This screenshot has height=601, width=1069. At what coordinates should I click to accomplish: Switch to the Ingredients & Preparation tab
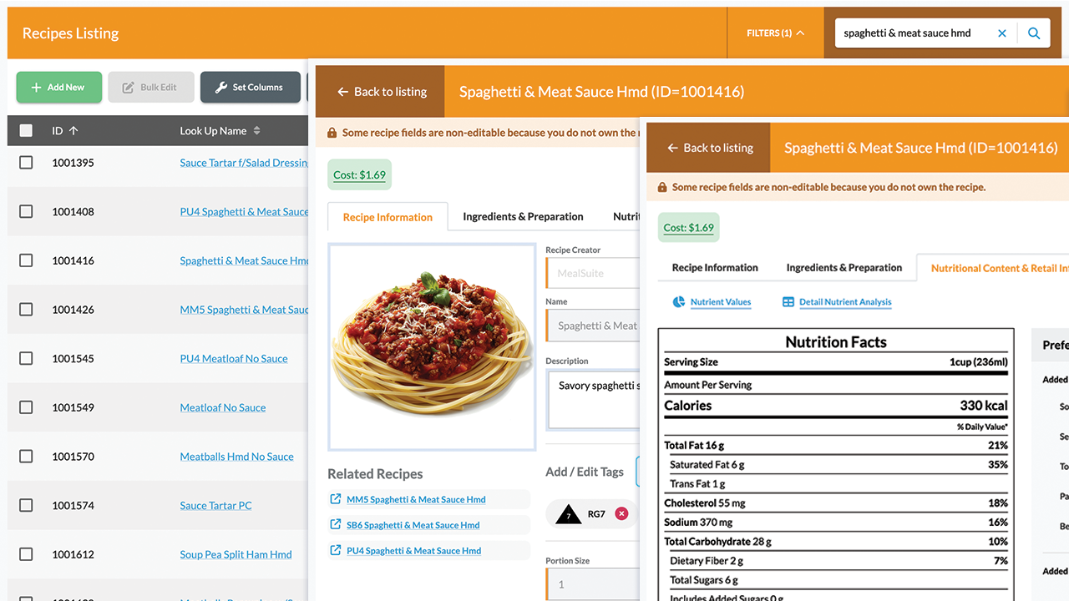click(844, 268)
